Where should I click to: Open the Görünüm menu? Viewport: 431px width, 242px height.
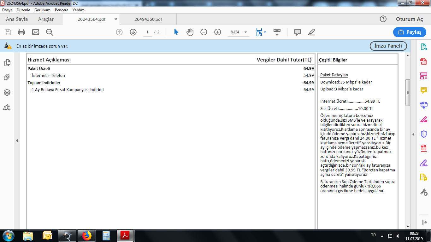42,10
